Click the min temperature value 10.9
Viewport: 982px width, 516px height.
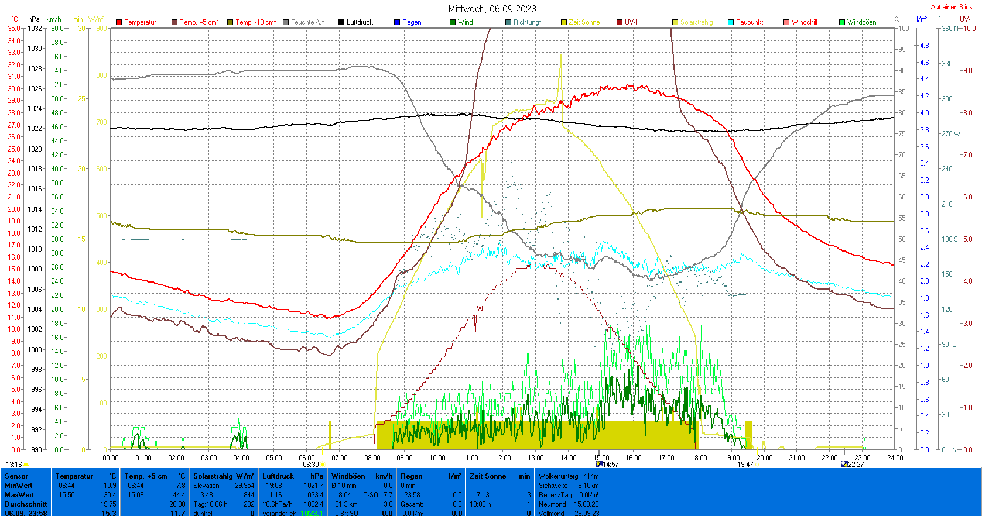(x=110, y=486)
